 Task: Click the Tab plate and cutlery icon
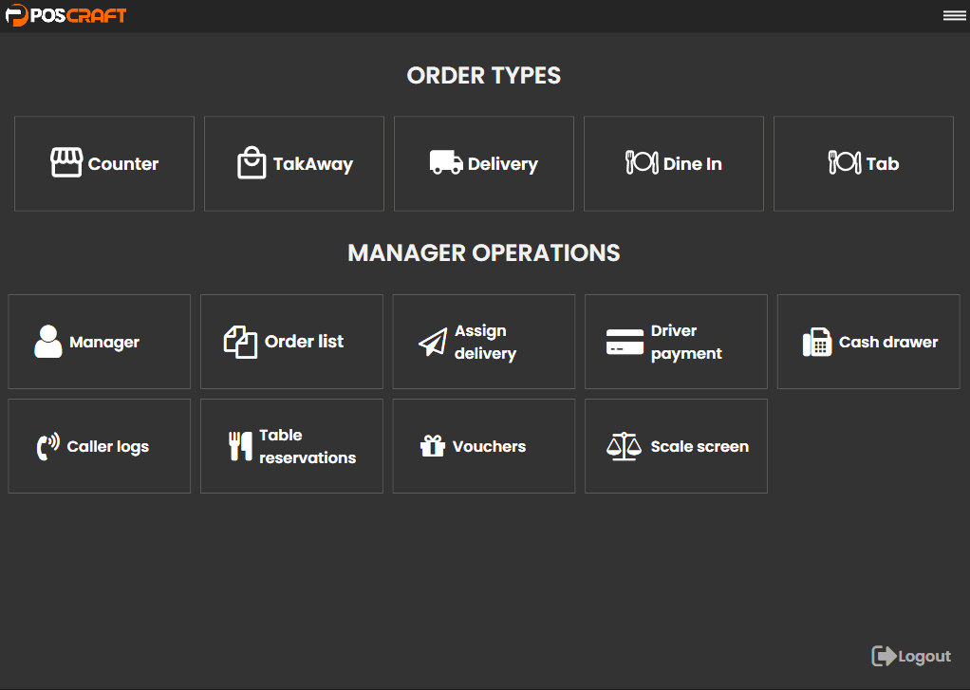coord(845,163)
